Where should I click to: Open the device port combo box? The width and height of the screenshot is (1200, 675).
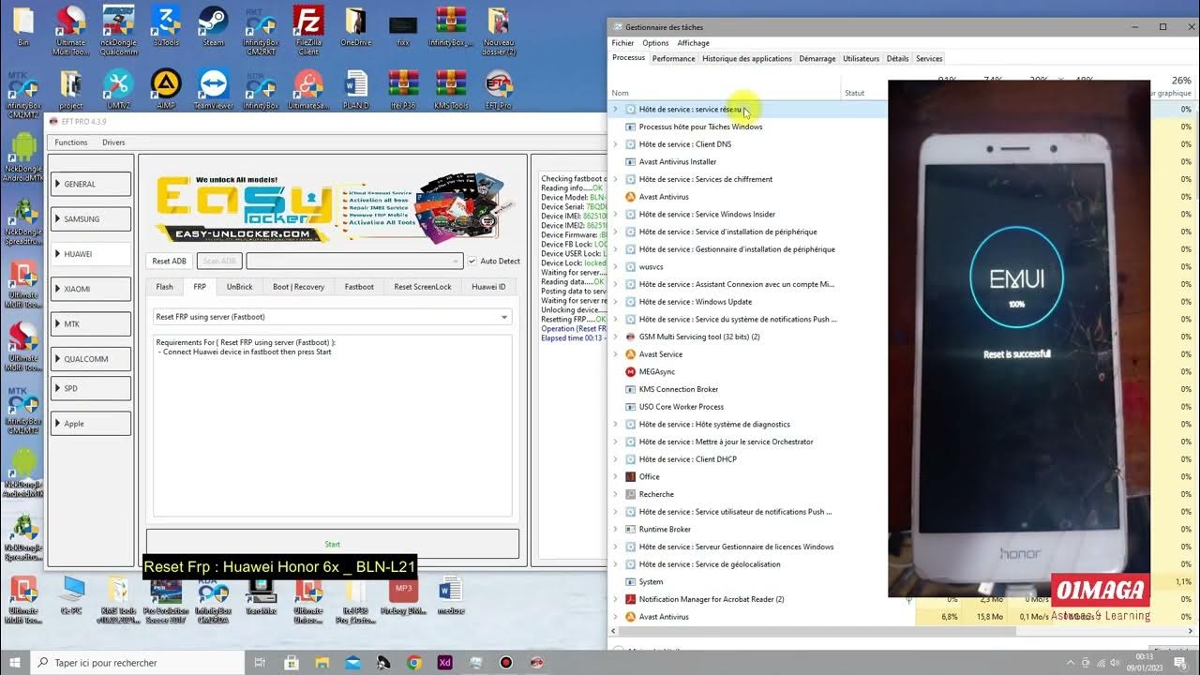pyautogui.click(x=354, y=261)
